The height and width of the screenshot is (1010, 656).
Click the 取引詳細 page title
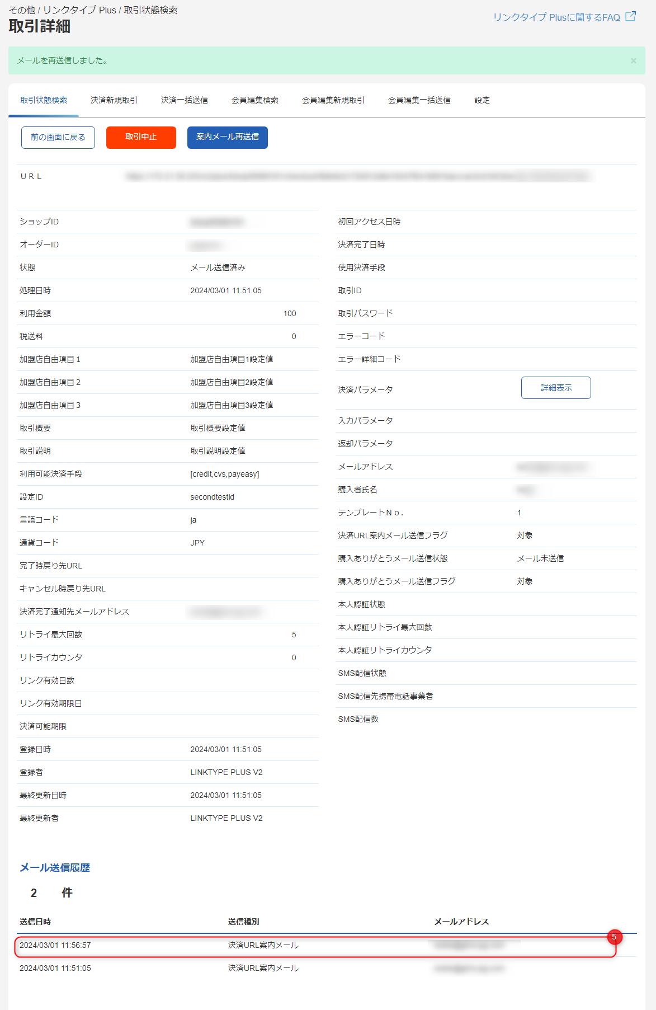coord(40,27)
